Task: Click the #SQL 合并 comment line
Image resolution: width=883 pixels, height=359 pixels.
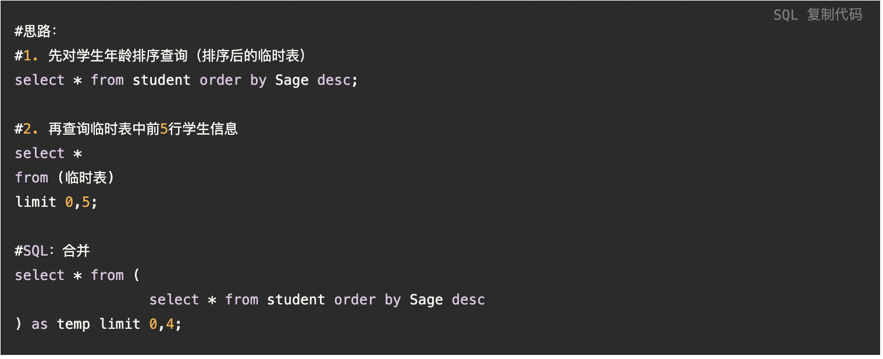Action: (x=52, y=251)
